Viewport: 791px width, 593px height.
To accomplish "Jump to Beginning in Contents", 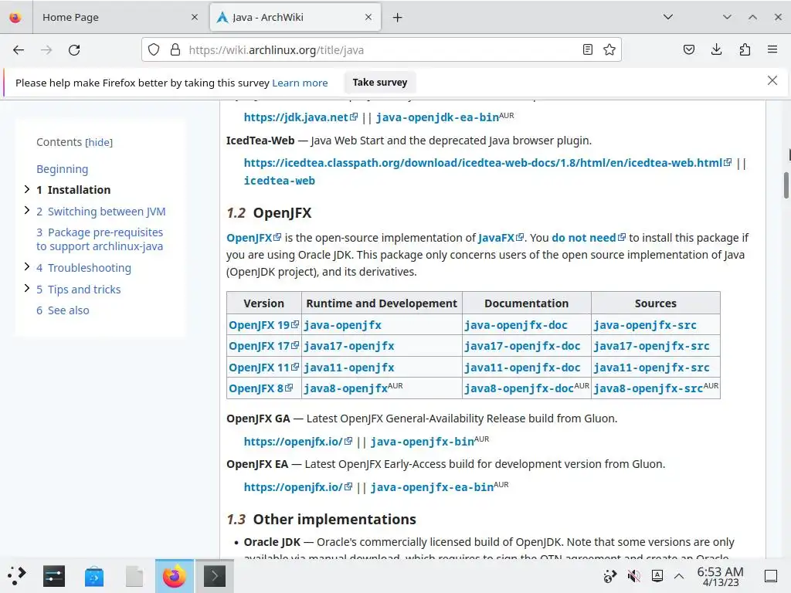I will [x=62, y=169].
